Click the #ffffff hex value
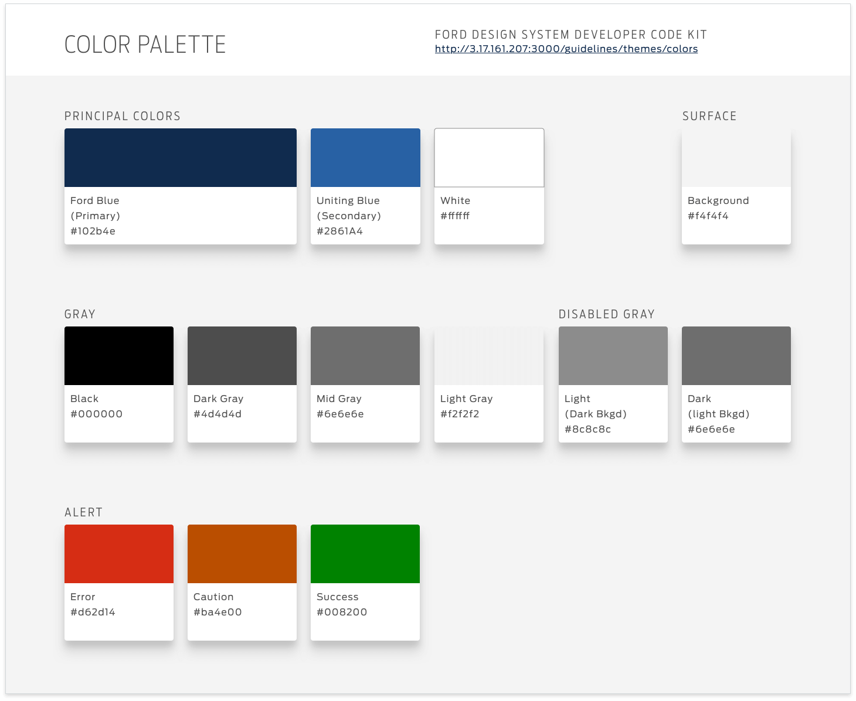 (x=455, y=216)
